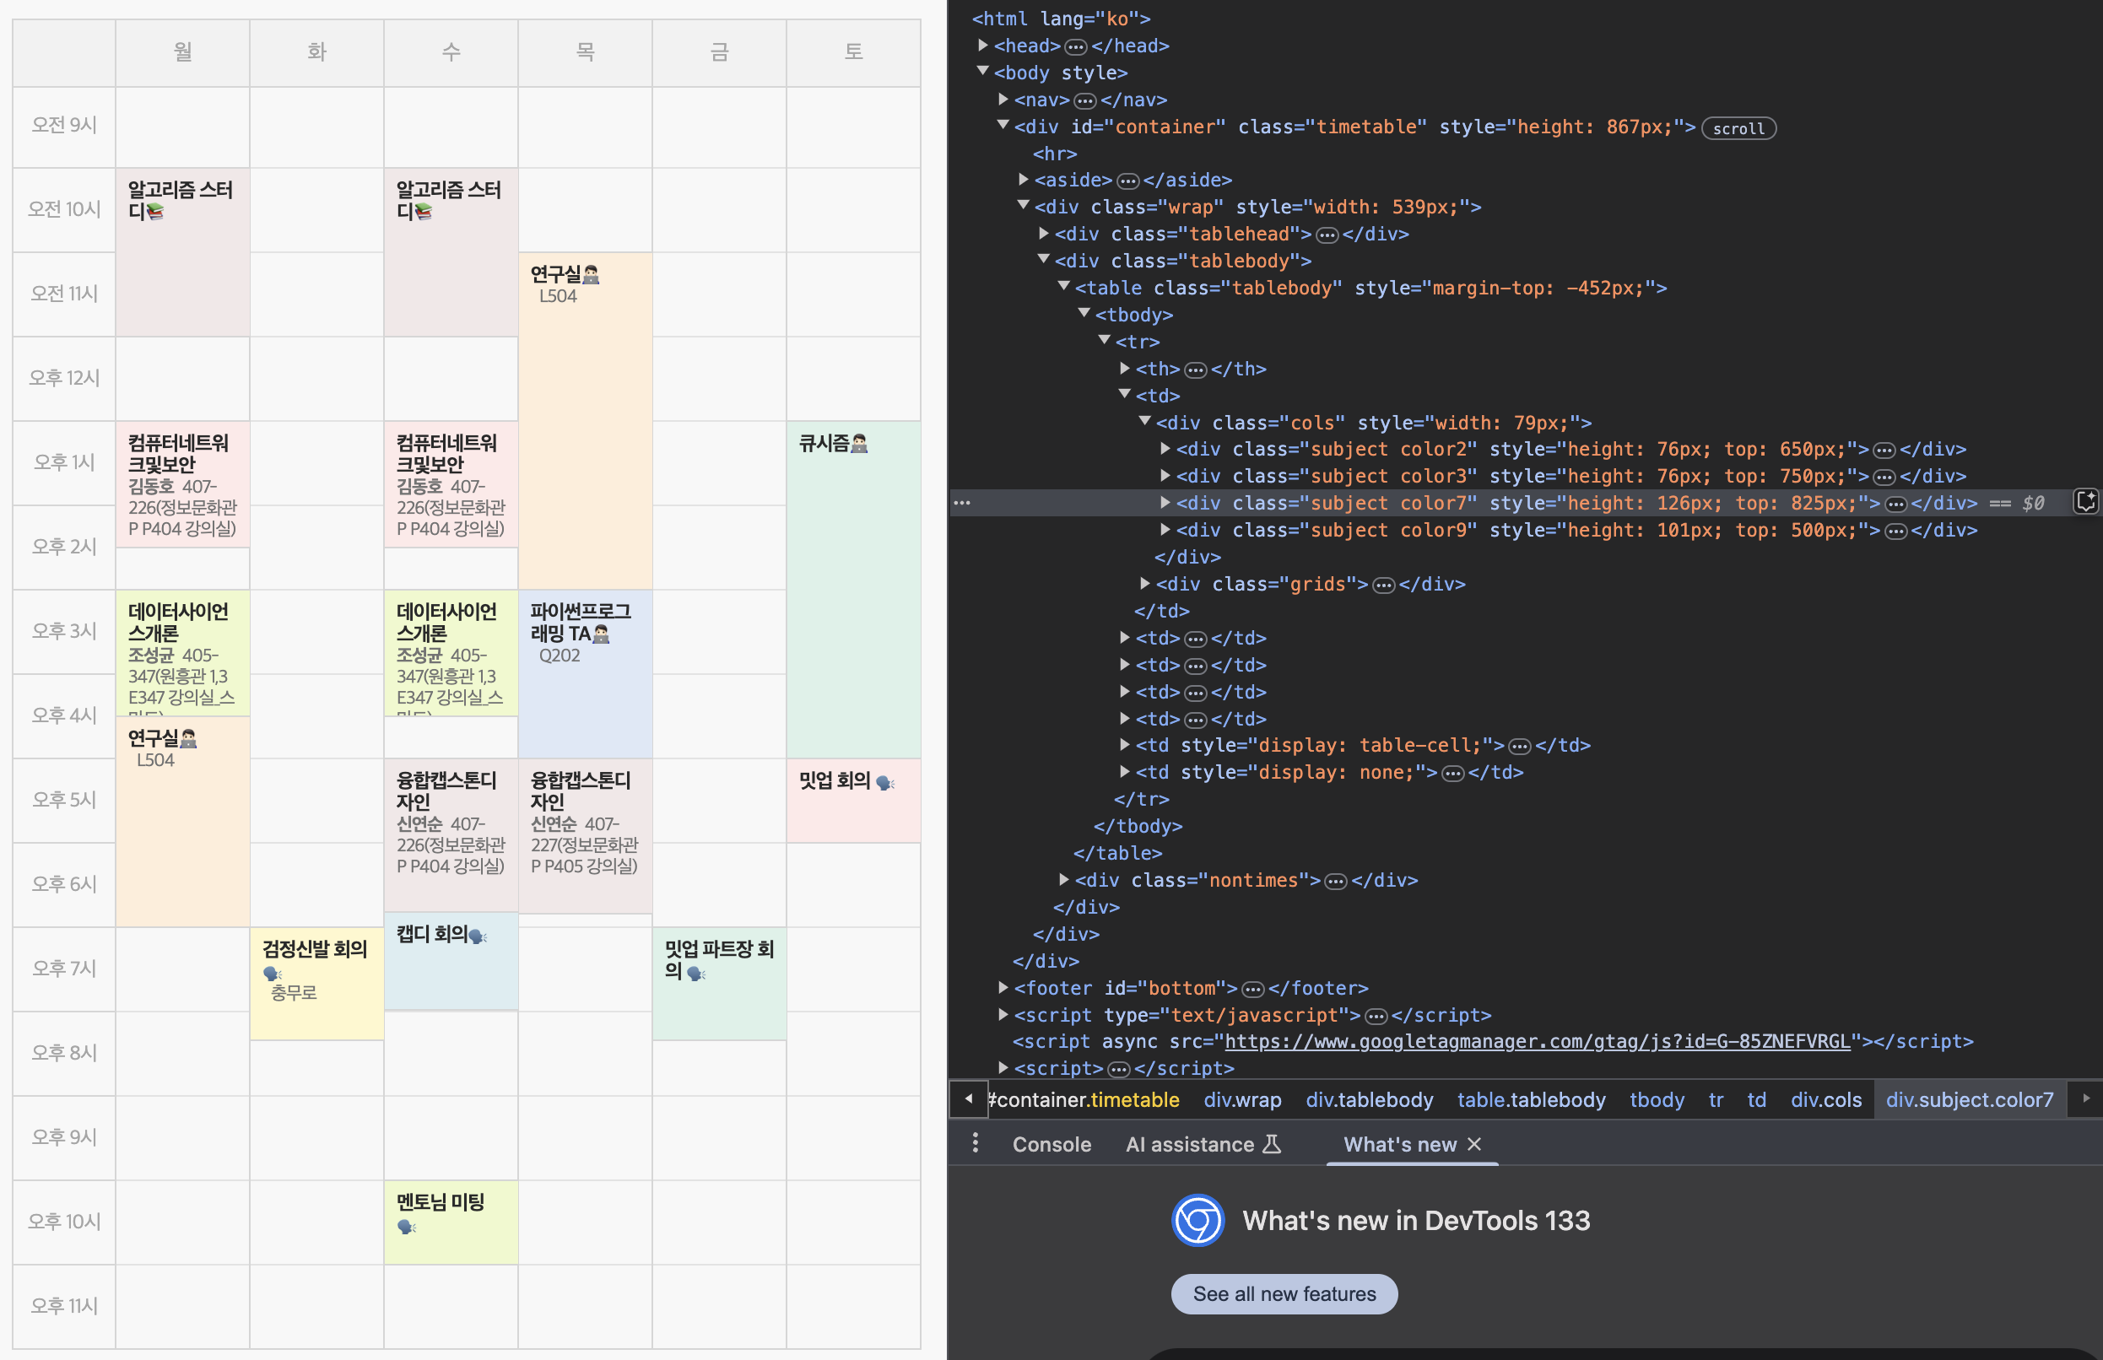
Task: Expand the div.tablehead node
Action: click(1044, 233)
